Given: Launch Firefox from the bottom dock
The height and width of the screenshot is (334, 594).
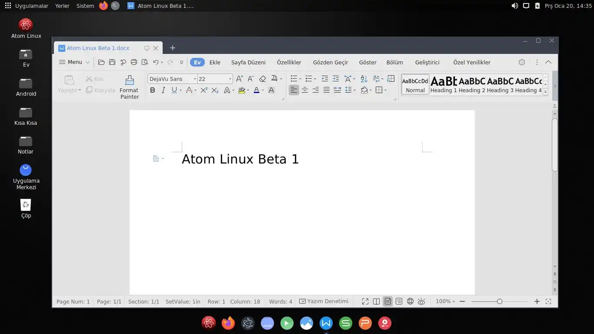Looking at the screenshot, I should point(228,323).
